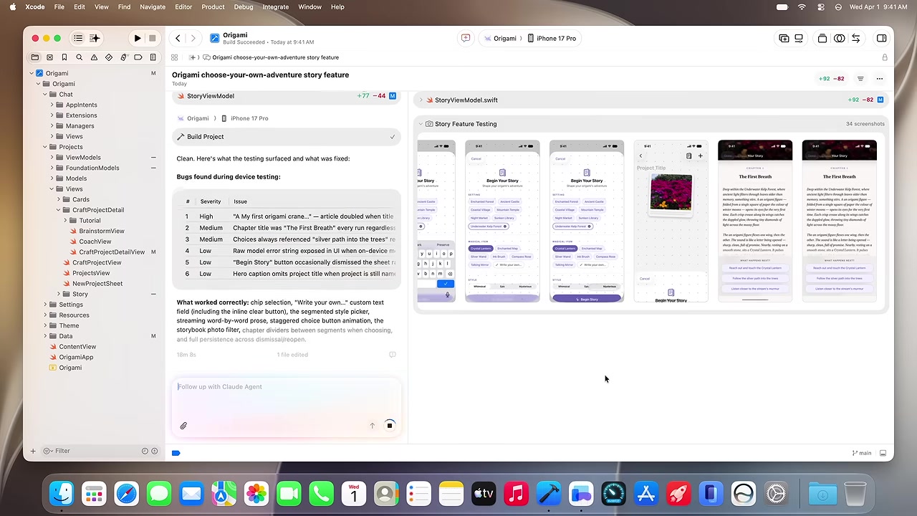Open the Test navigator diamond icon

coord(109,57)
